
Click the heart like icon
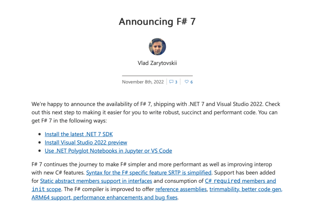click(x=187, y=82)
